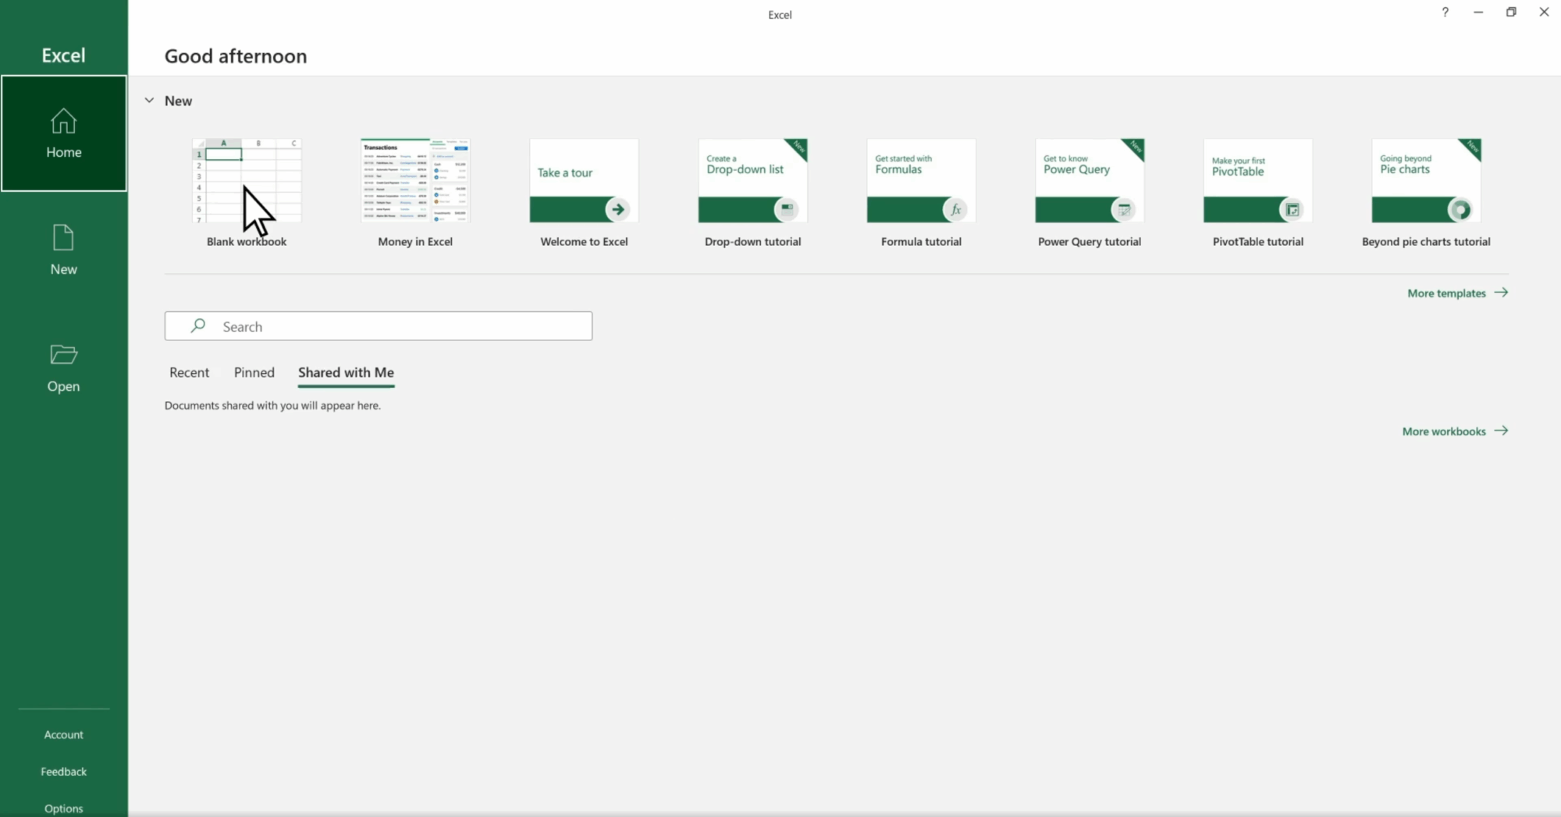This screenshot has width=1561, height=817.
Task: Open the Drop-down tutorial template
Action: point(752,194)
